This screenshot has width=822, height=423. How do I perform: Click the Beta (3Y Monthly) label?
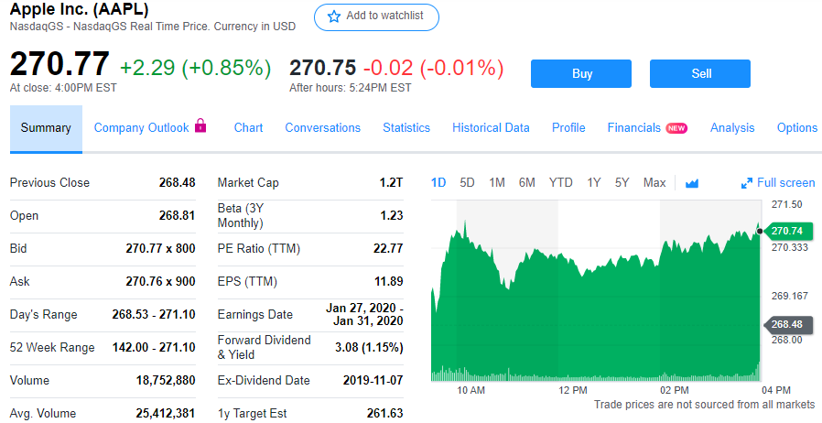coord(241,216)
